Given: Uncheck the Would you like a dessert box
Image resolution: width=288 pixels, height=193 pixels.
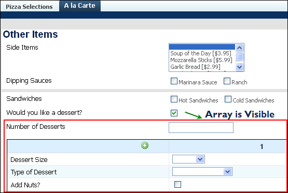Looking at the screenshot, I should [174, 113].
